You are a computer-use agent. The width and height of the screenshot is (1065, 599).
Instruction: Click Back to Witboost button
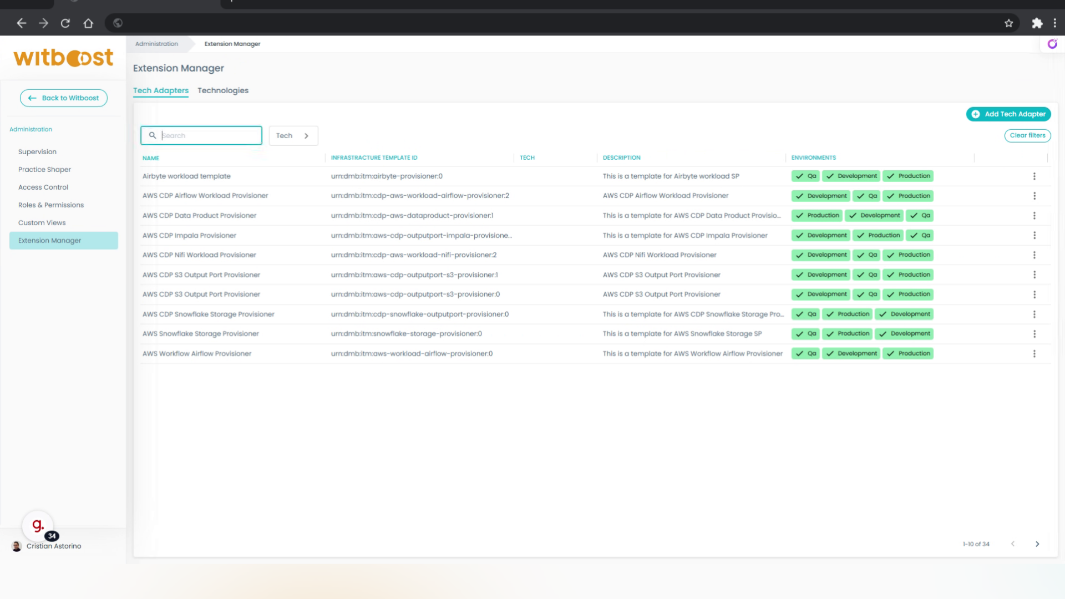tap(64, 98)
